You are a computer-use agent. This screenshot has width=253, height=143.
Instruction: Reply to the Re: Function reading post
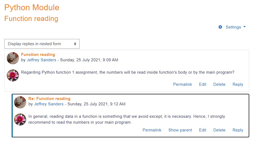coord(238,130)
